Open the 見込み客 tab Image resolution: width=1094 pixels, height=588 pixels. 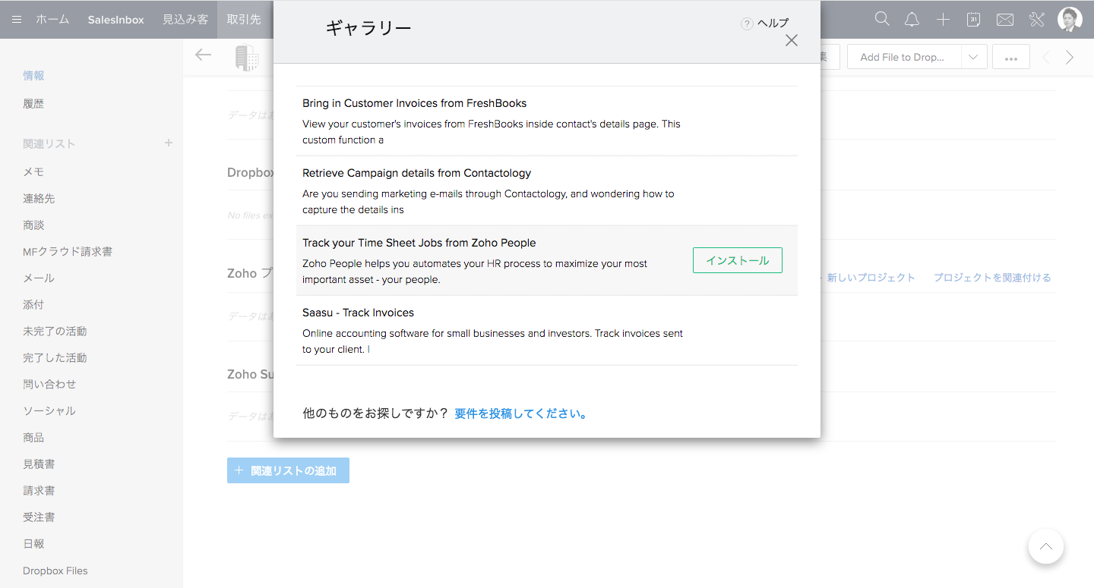pos(185,20)
